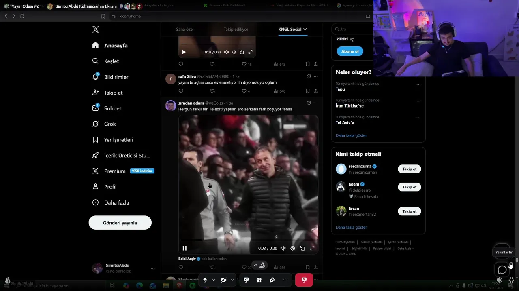Open Sohbet messages
Viewport: 519px width, 291px height.
point(107,108)
